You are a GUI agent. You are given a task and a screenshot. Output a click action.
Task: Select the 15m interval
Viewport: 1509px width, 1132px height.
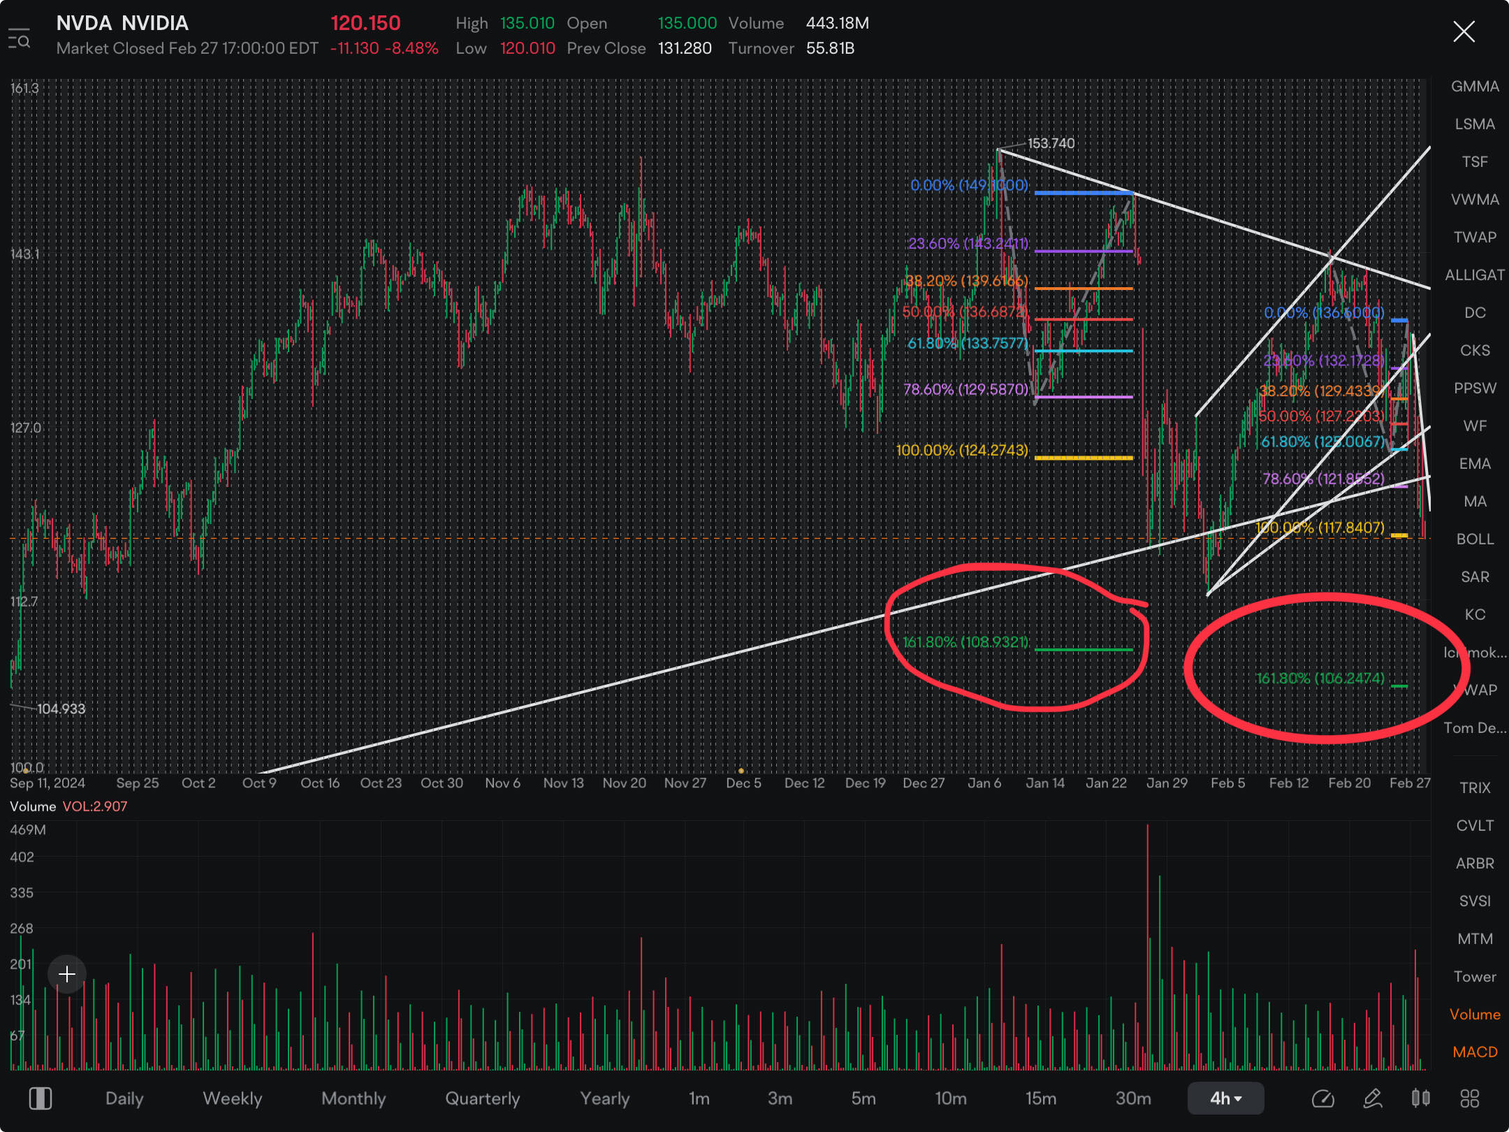(1041, 1098)
